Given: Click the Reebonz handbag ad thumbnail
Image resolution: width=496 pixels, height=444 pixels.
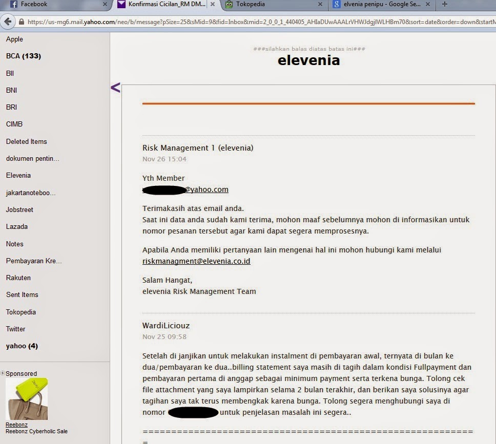Looking at the screenshot, I should [27, 399].
